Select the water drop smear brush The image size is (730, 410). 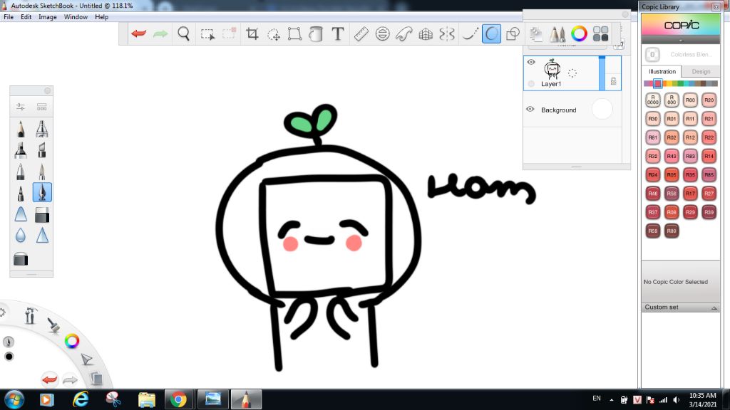tap(21, 236)
